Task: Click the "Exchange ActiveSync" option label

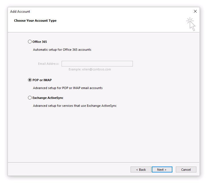Action: click(48, 98)
